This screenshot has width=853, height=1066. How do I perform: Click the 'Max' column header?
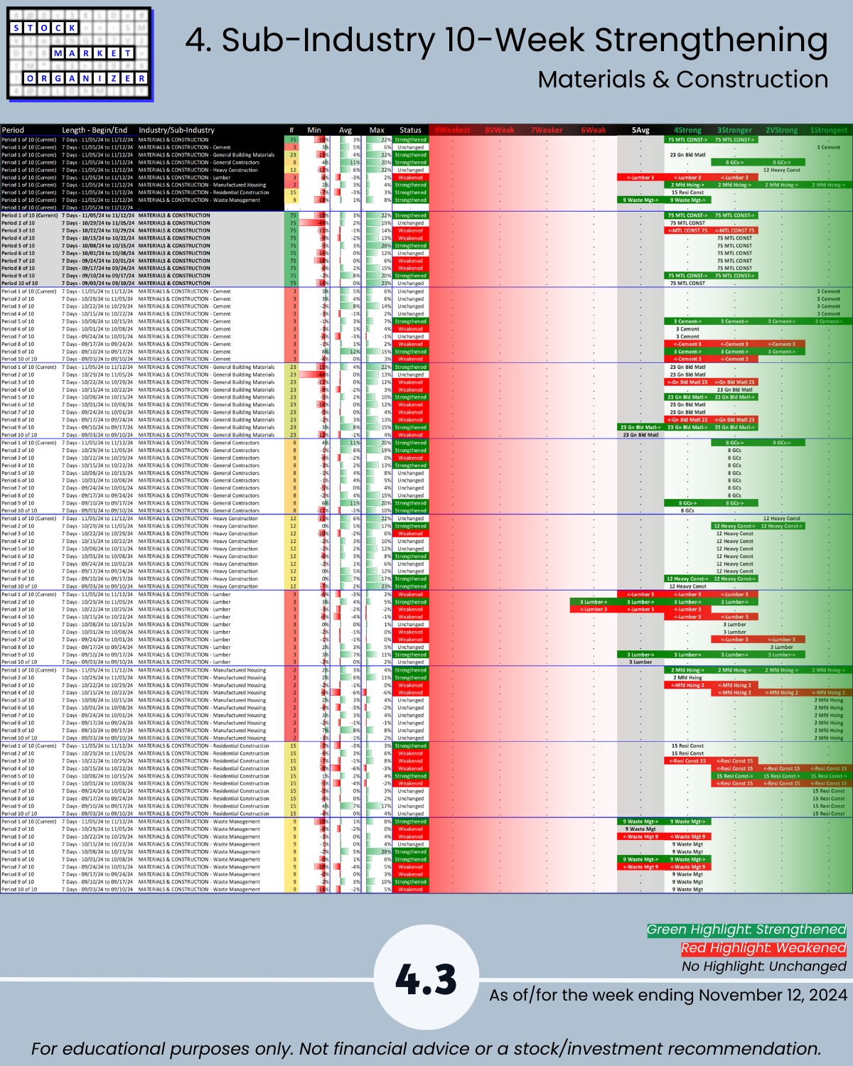[x=377, y=130]
